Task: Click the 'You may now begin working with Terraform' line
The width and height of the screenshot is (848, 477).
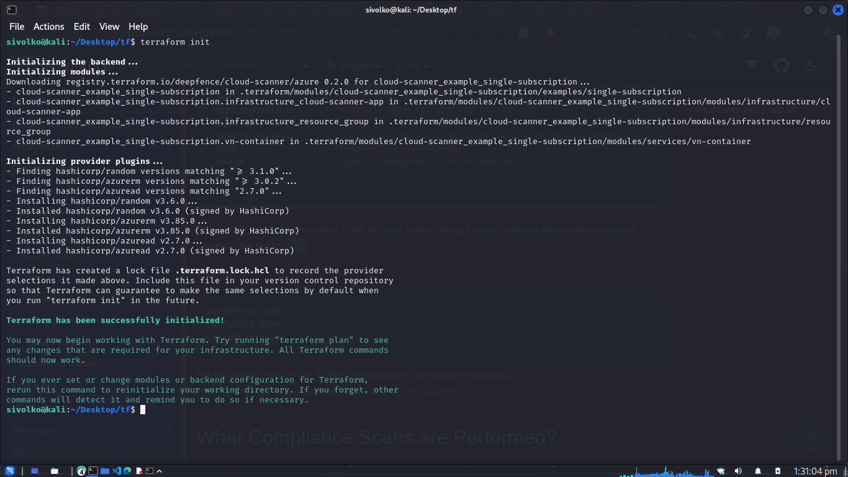Action: [x=197, y=340]
